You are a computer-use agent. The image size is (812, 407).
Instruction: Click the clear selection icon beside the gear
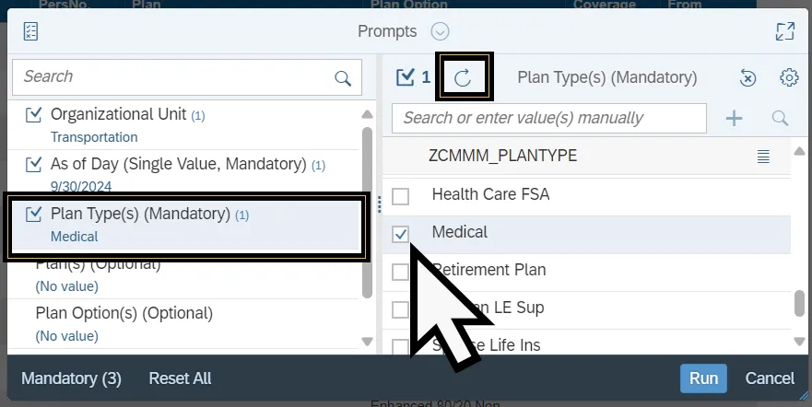pos(748,78)
